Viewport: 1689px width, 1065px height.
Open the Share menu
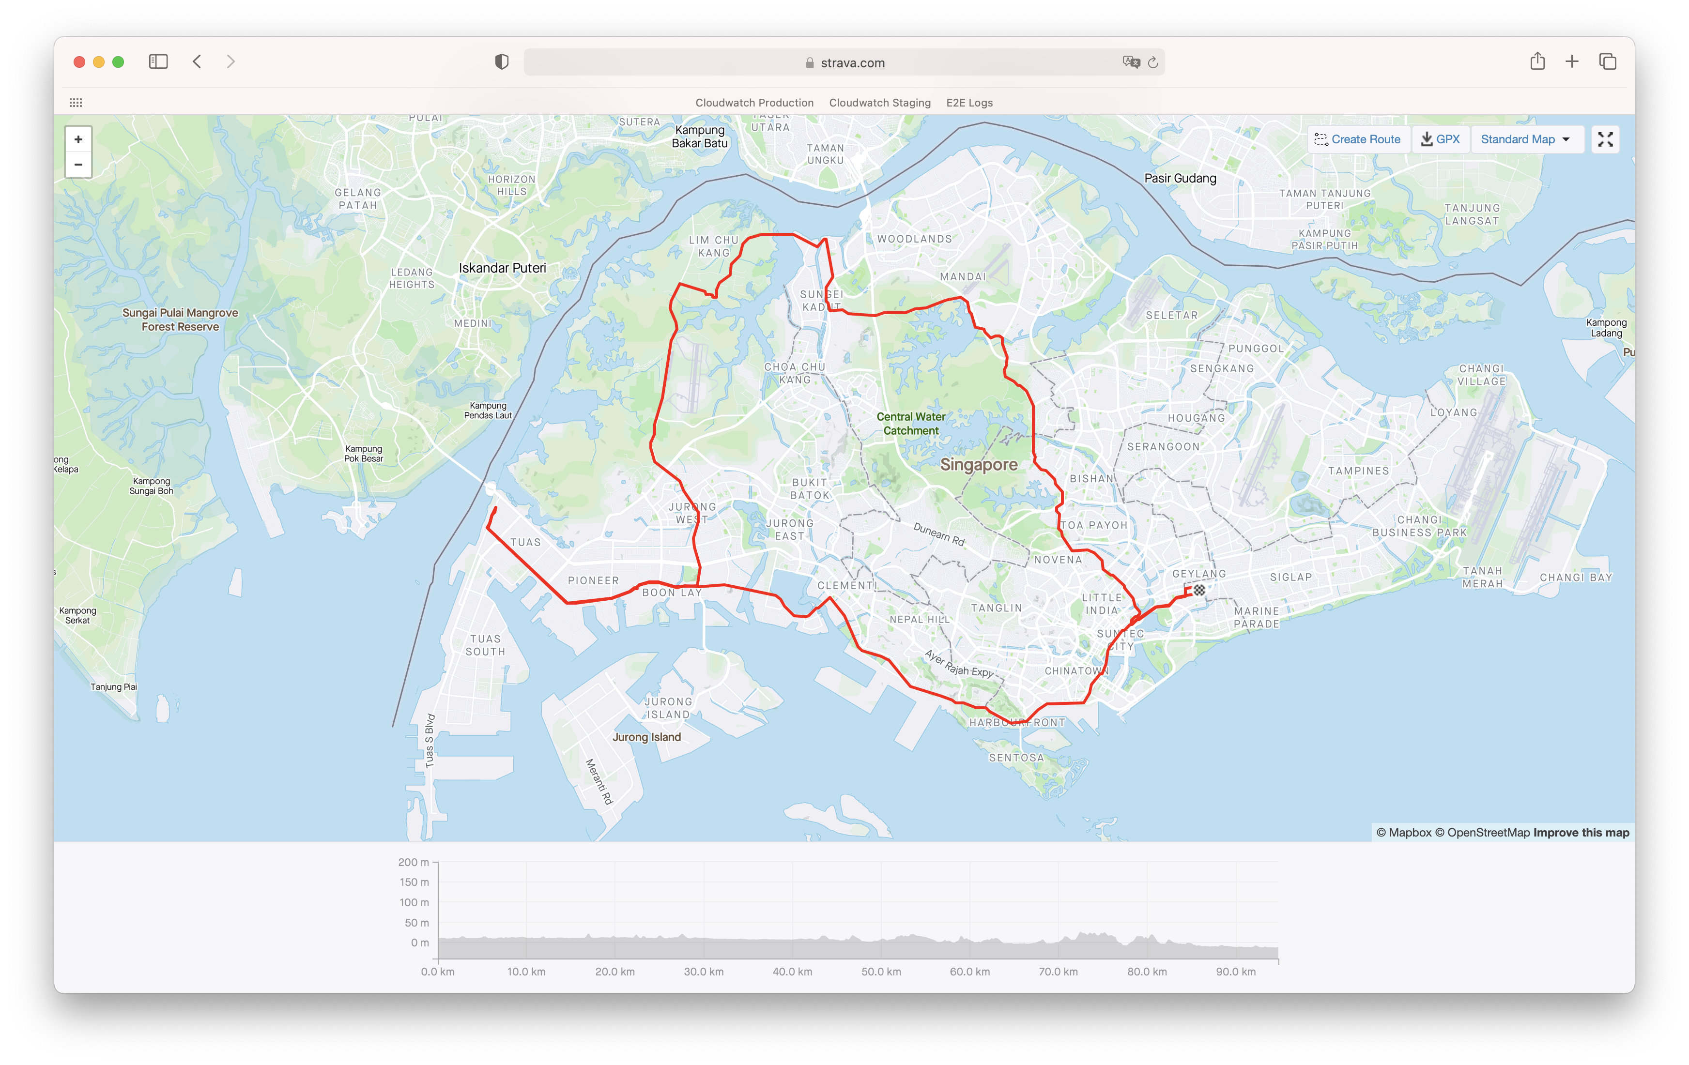[1537, 61]
